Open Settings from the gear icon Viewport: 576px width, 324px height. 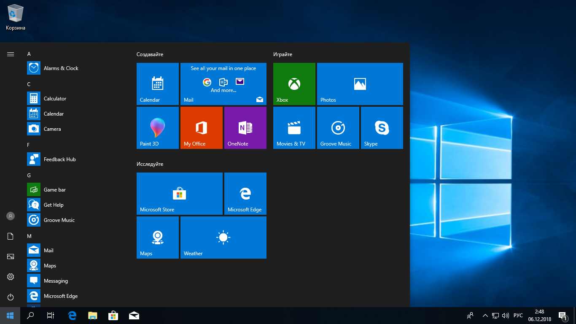[11, 277]
